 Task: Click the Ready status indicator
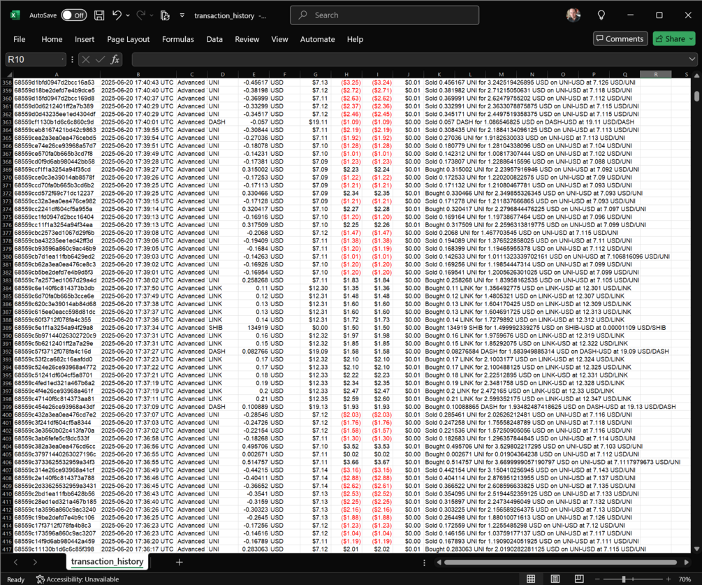click(15, 579)
